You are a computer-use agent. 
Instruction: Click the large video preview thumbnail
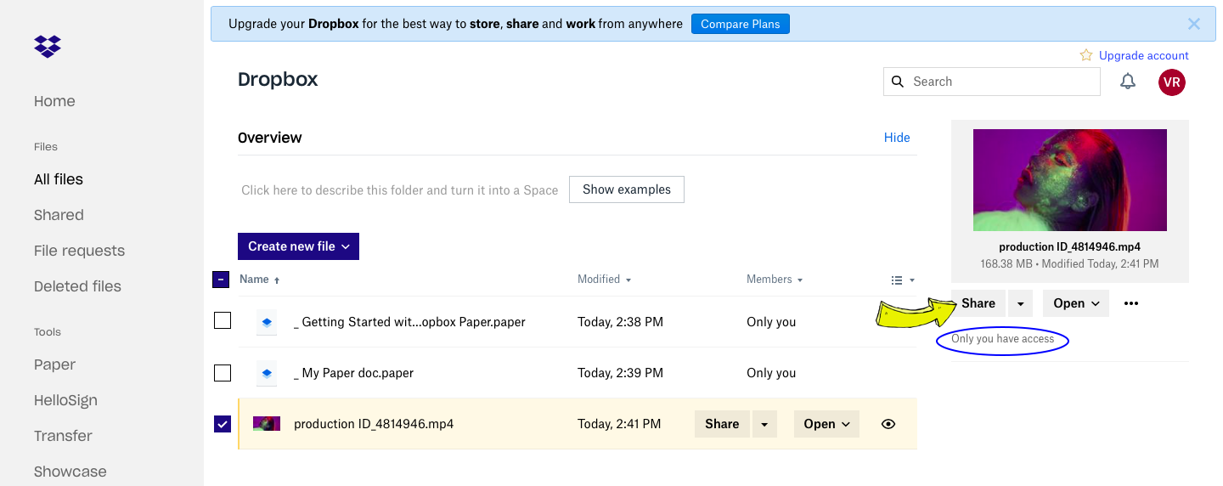pyautogui.click(x=1070, y=180)
